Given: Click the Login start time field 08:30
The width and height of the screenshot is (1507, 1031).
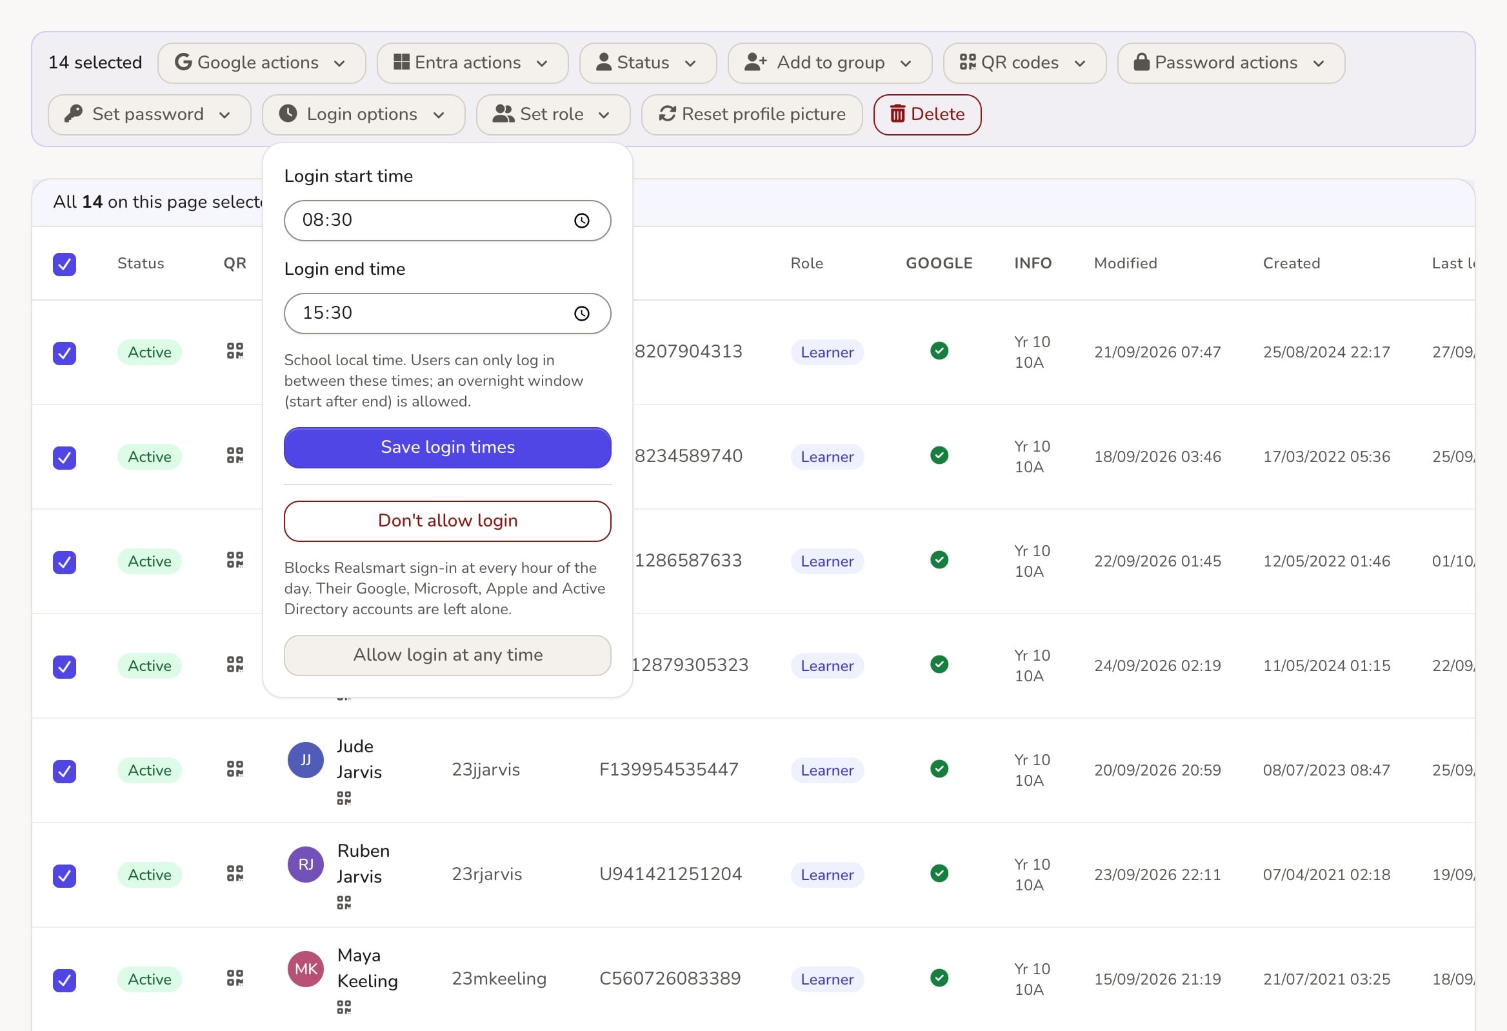Looking at the screenshot, I should (x=448, y=221).
